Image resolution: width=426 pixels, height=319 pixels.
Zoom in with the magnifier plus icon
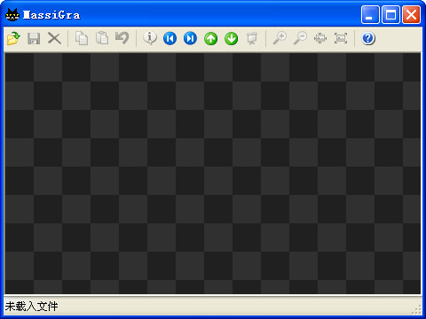pos(280,38)
